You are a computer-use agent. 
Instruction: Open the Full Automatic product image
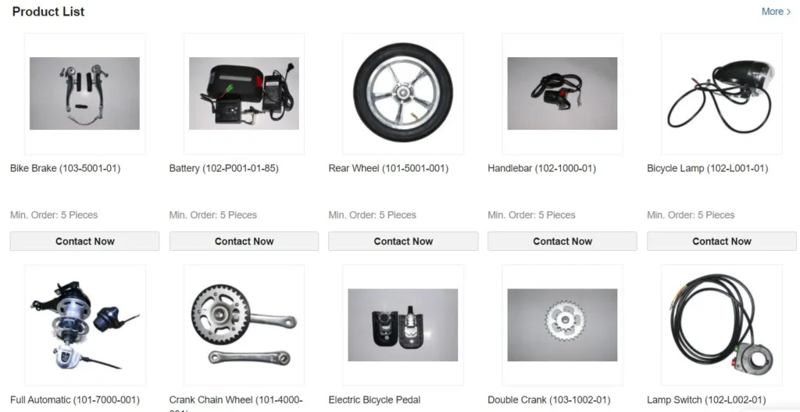coord(84,324)
